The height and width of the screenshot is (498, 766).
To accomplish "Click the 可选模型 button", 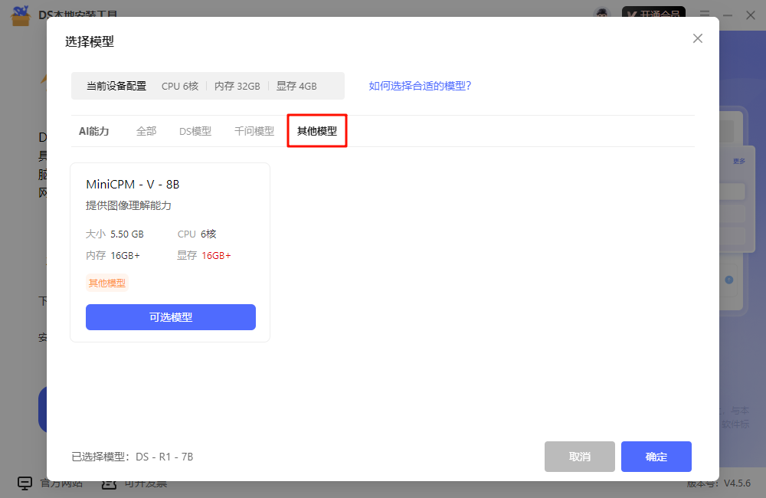I will click(x=170, y=317).
